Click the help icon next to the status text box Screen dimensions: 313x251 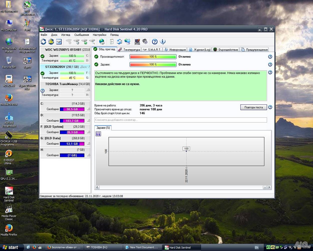point(270,72)
